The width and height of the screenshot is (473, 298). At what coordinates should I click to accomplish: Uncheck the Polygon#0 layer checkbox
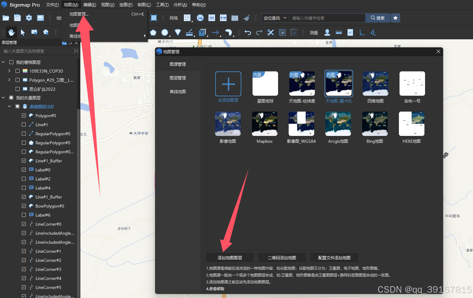click(x=24, y=115)
